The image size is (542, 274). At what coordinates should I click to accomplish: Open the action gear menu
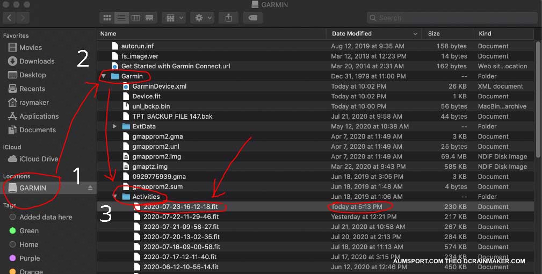[x=203, y=18]
